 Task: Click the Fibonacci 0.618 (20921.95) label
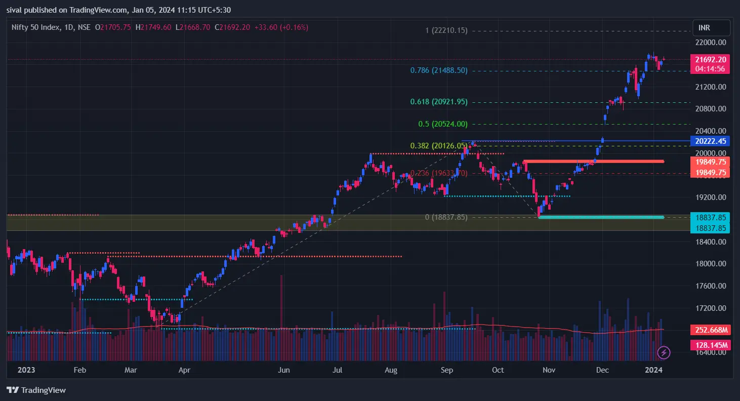438,102
